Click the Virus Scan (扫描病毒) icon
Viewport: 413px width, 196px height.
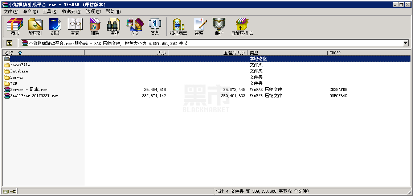(178, 26)
